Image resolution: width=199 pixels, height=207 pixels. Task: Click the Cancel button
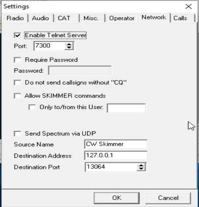click(x=168, y=198)
